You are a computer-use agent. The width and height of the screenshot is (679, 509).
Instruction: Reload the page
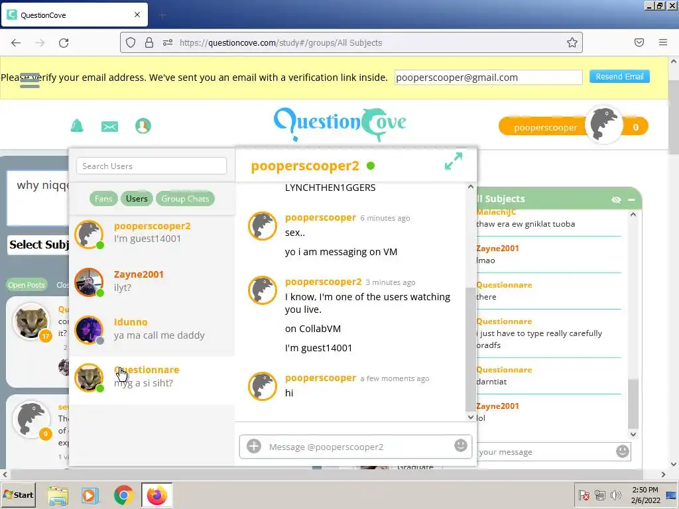point(64,43)
